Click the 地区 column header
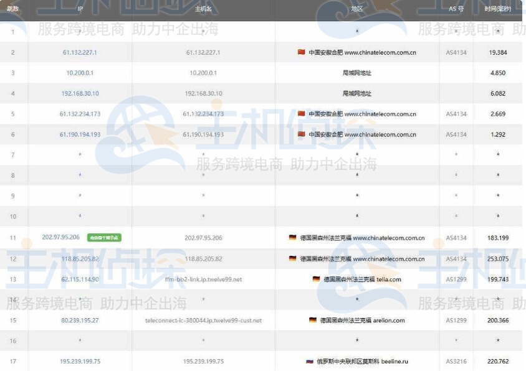The width and height of the screenshot is (526, 371). [356, 10]
